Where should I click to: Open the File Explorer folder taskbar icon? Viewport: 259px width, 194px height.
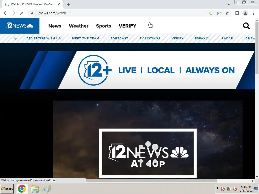[34, 189]
